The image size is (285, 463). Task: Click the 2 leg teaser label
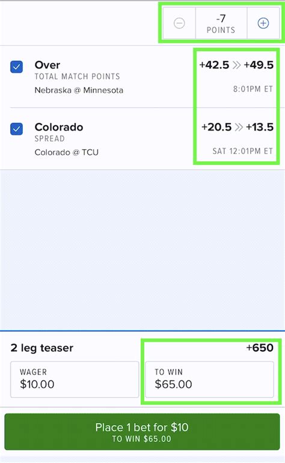(x=41, y=348)
